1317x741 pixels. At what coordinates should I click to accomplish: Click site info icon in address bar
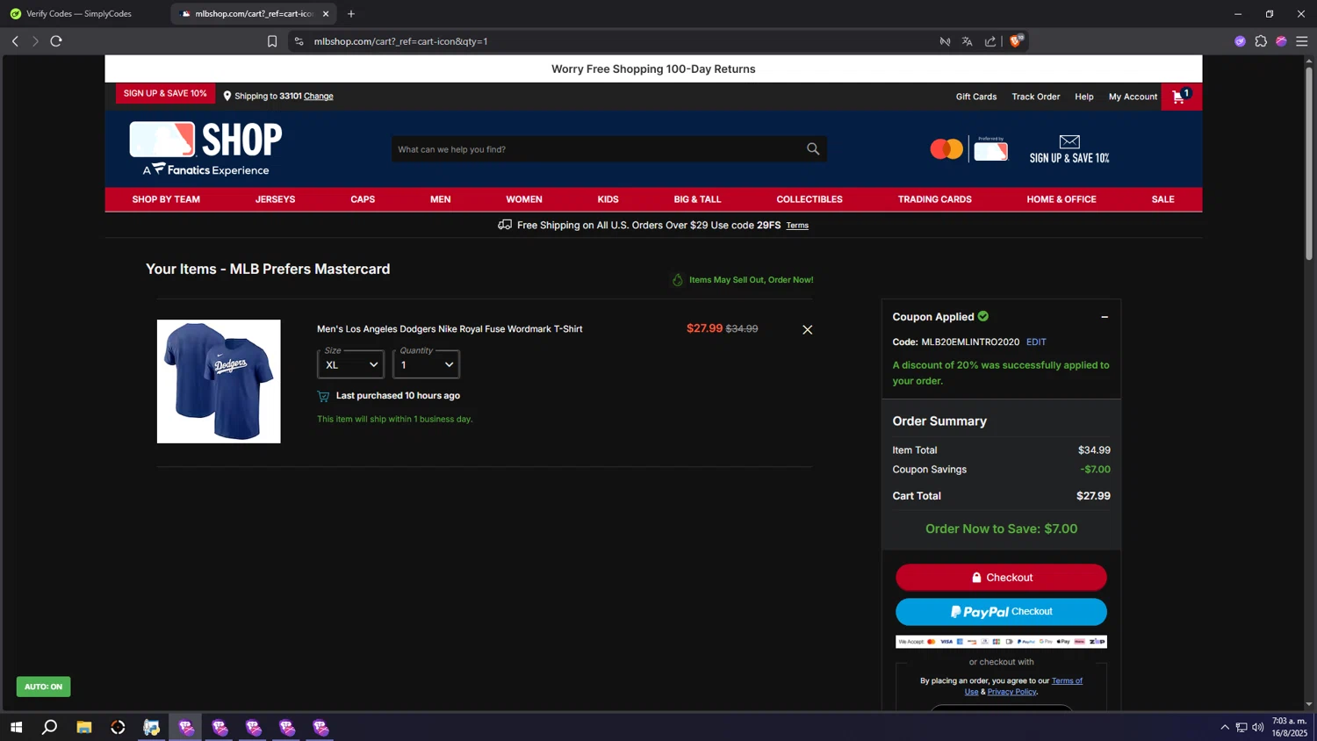click(299, 41)
